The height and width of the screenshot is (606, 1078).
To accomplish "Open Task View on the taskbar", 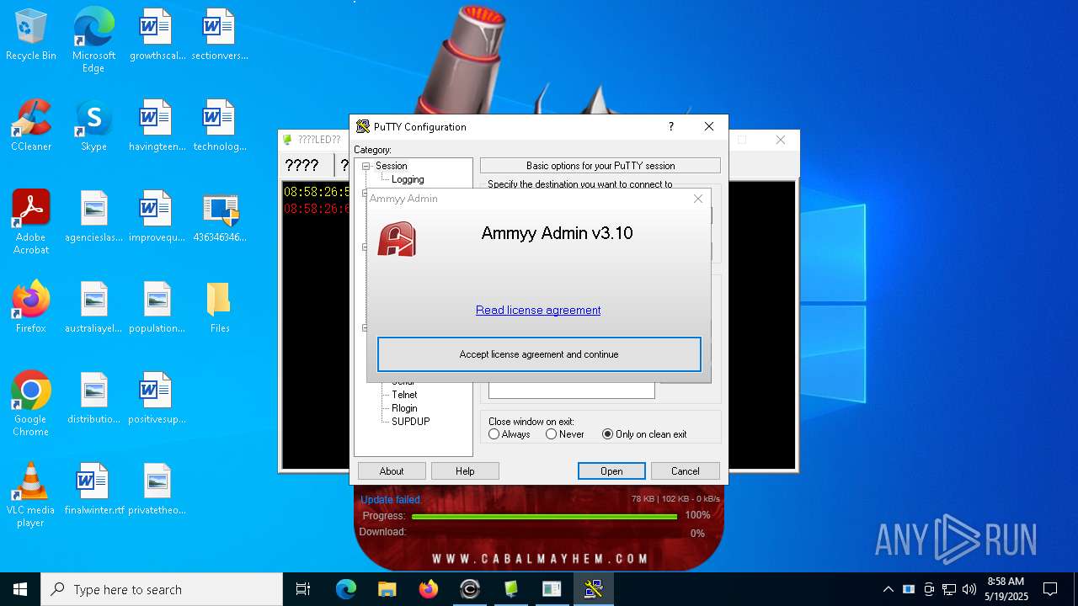I will pos(303,589).
